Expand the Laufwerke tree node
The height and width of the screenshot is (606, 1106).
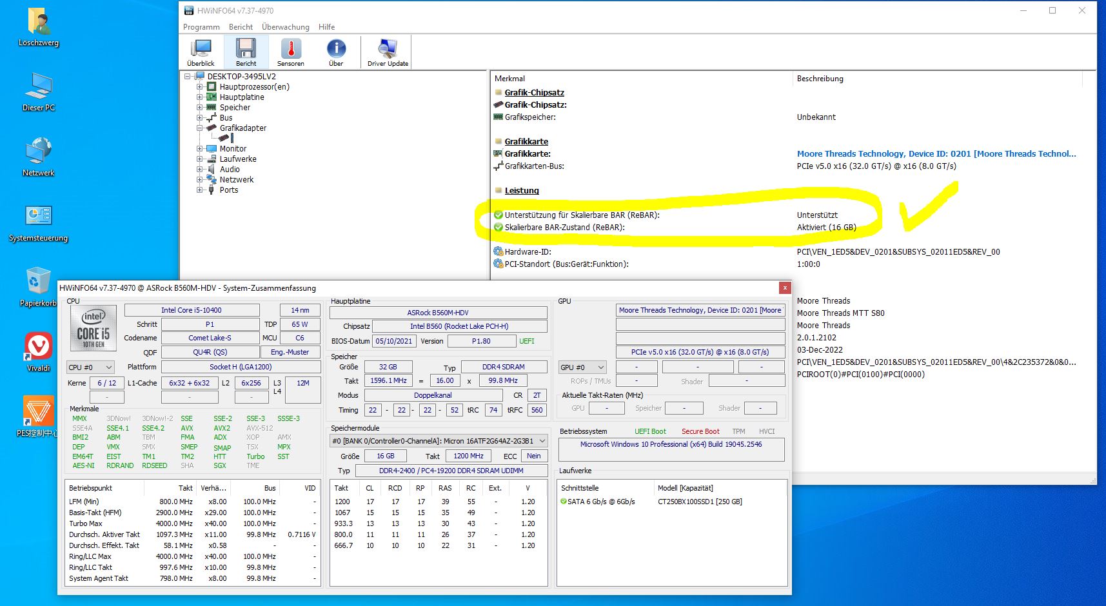[x=200, y=159]
